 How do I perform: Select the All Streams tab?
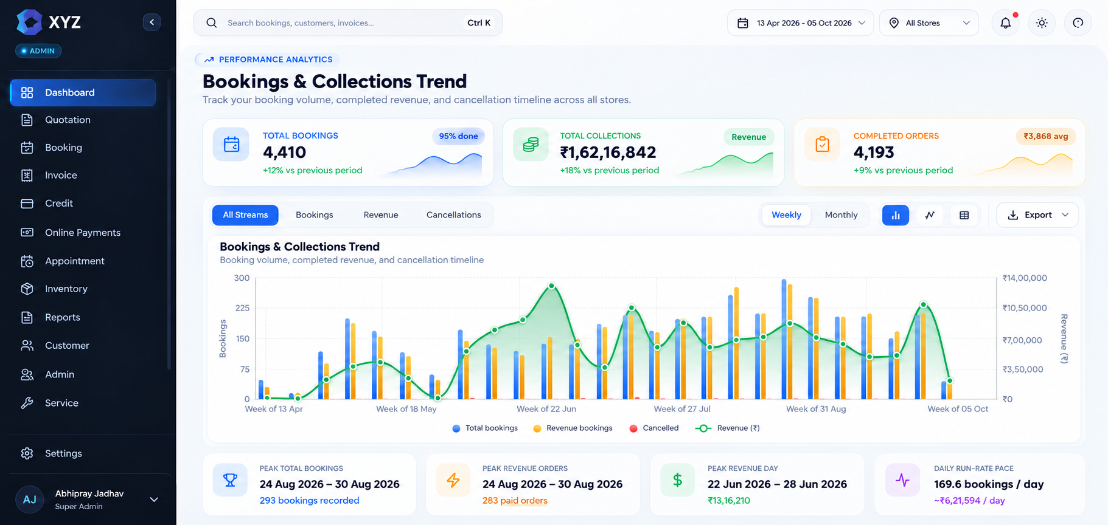[x=245, y=215]
